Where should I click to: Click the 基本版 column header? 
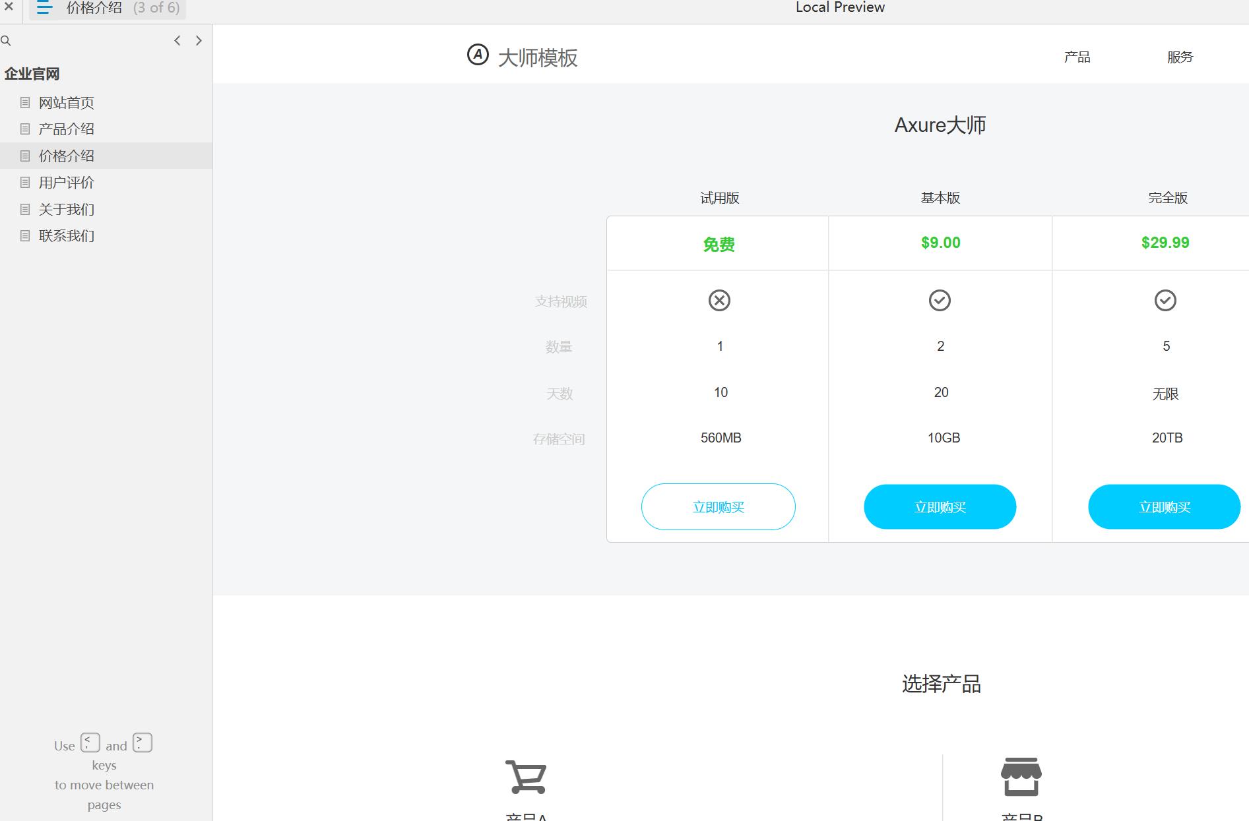click(x=940, y=198)
